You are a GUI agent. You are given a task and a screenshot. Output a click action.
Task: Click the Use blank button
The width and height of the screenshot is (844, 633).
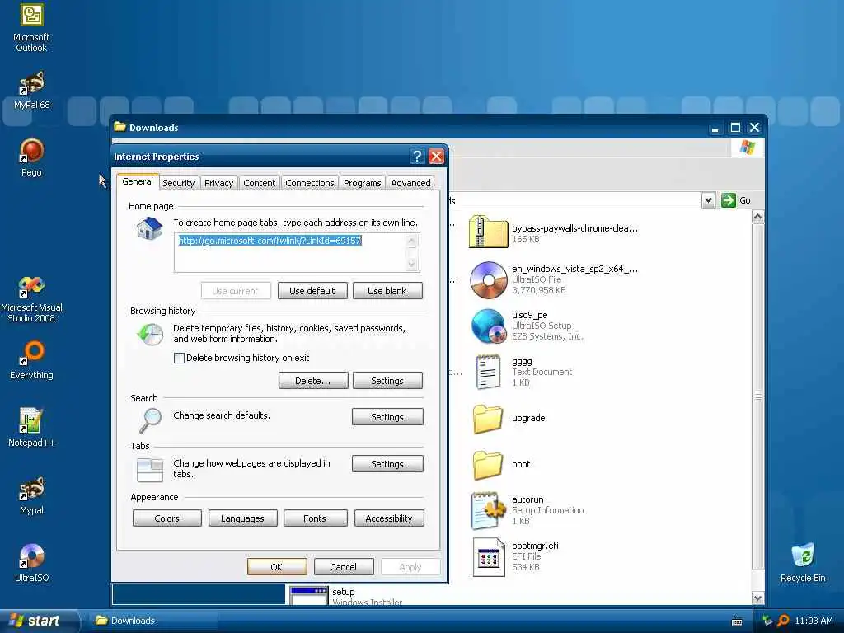point(387,291)
